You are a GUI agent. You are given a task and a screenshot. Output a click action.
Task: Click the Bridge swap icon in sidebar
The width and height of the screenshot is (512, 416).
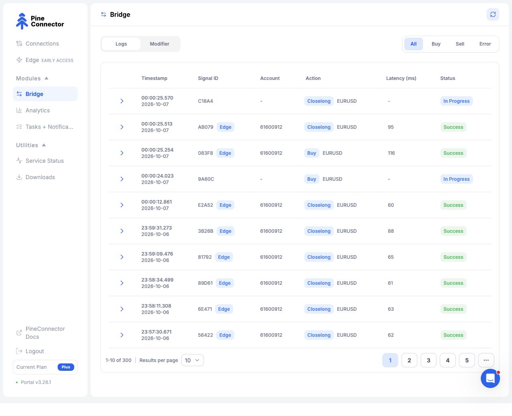coord(19,94)
